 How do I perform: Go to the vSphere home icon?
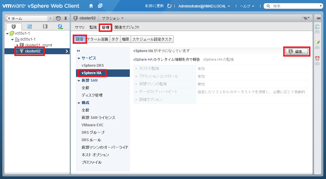[91, 6]
